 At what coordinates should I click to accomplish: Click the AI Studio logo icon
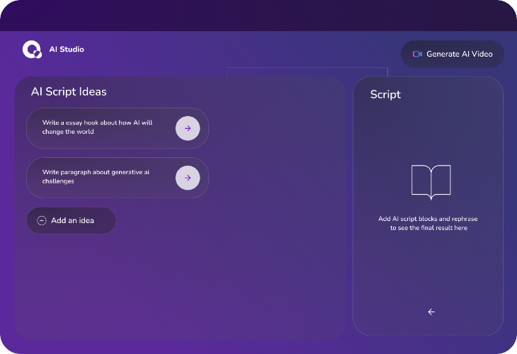[32, 50]
